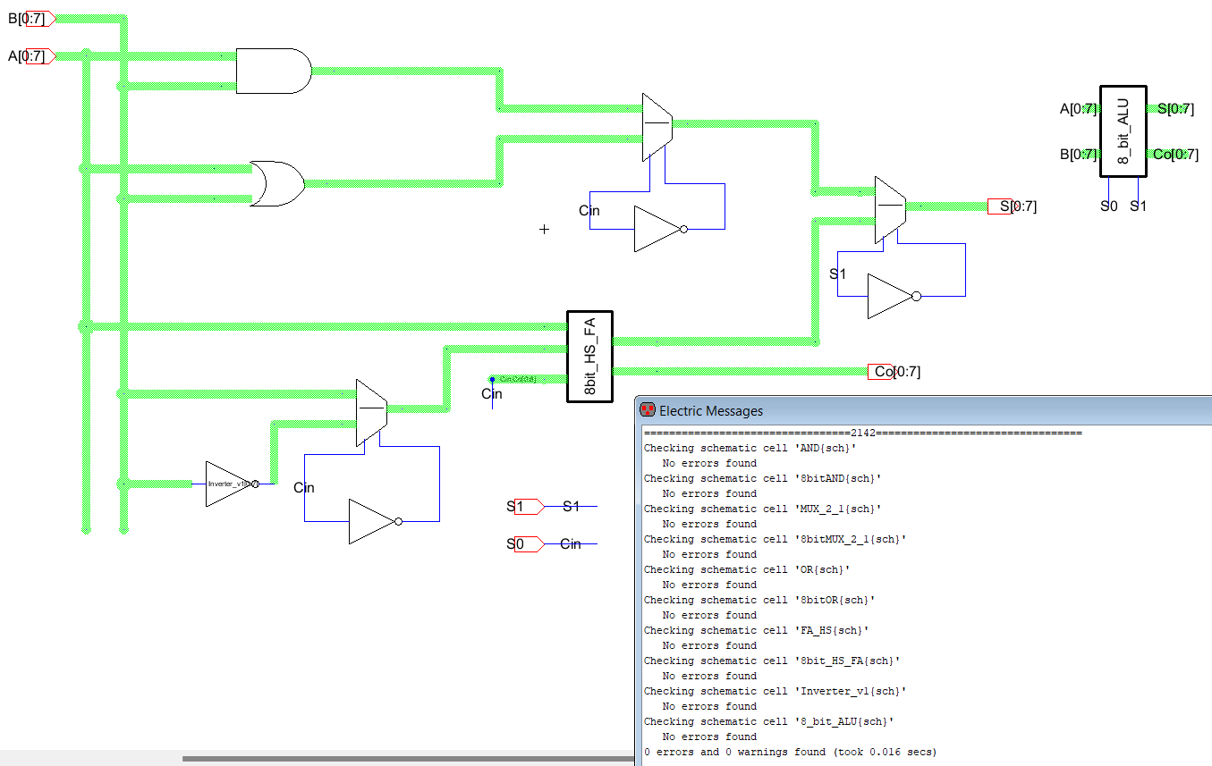Click the B[0:7] port on the ALU icon

pos(1078,154)
